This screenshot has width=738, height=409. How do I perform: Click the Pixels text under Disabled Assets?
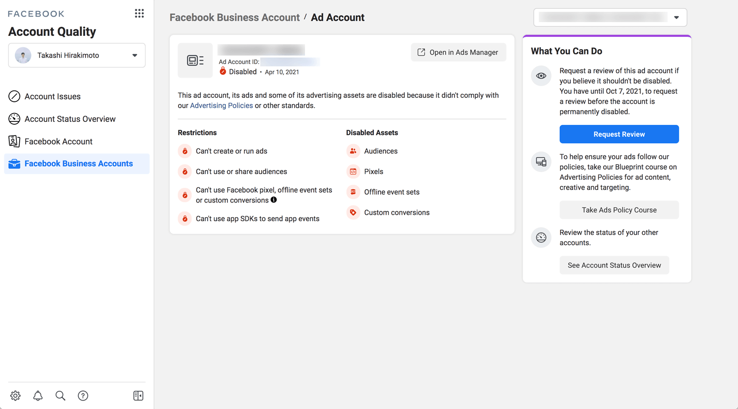coord(373,172)
